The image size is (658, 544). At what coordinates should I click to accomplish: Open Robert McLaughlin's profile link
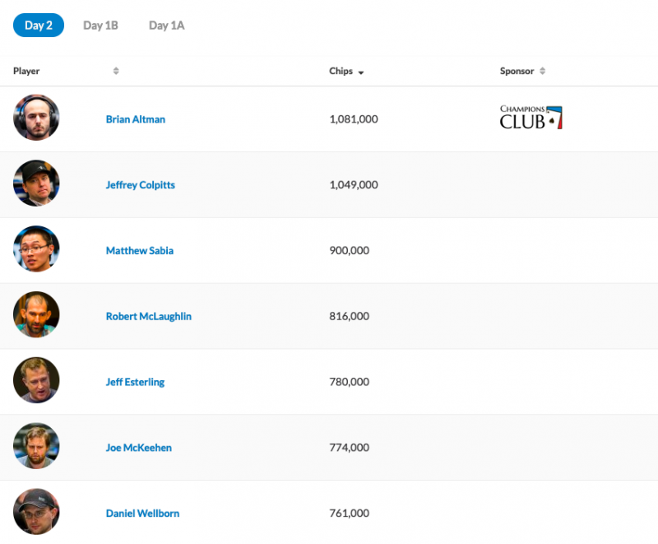coord(149,316)
